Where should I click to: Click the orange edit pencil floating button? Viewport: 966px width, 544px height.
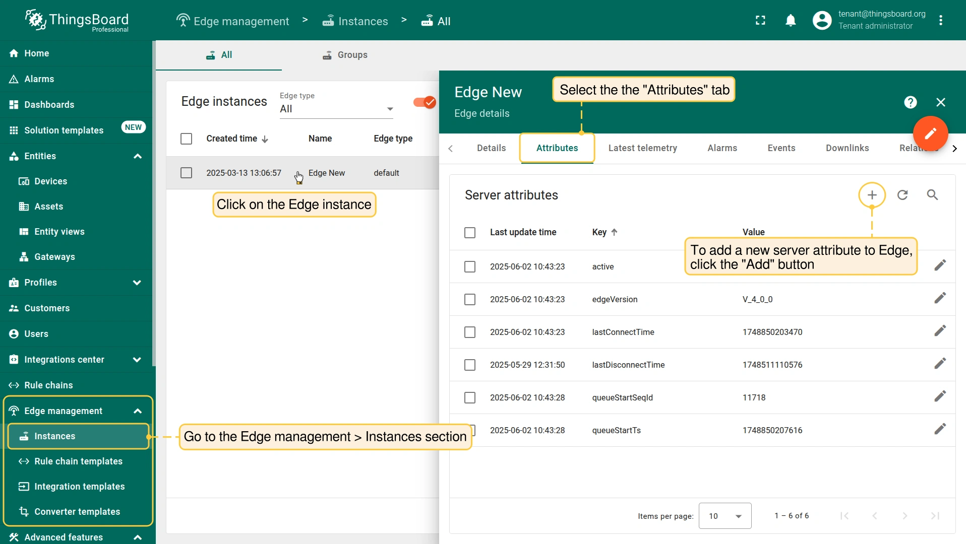pyautogui.click(x=930, y=133)
